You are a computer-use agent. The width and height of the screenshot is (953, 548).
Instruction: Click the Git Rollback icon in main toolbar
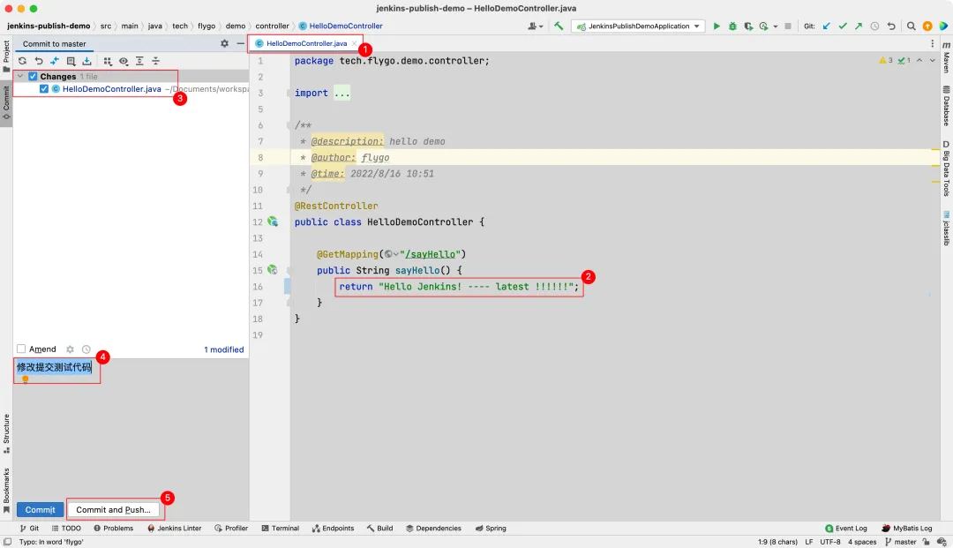(x=891, y=26)
